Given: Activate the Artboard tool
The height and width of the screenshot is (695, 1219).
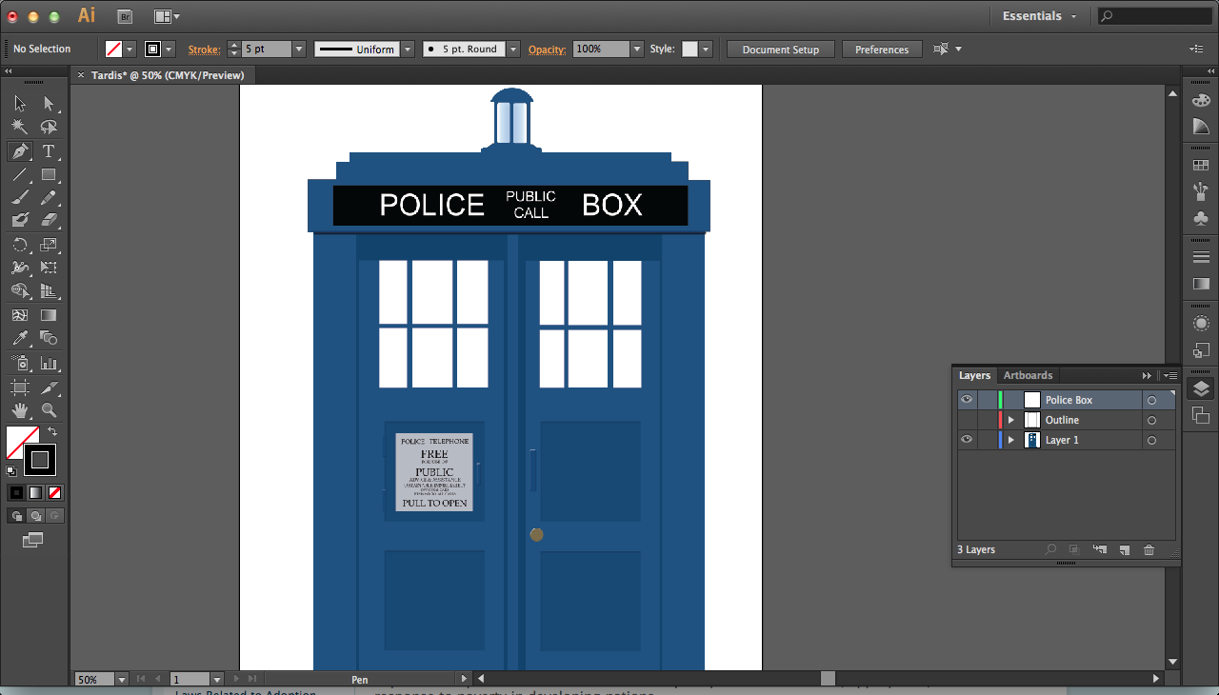Looking at the screenshot, I should pos(20,387).
